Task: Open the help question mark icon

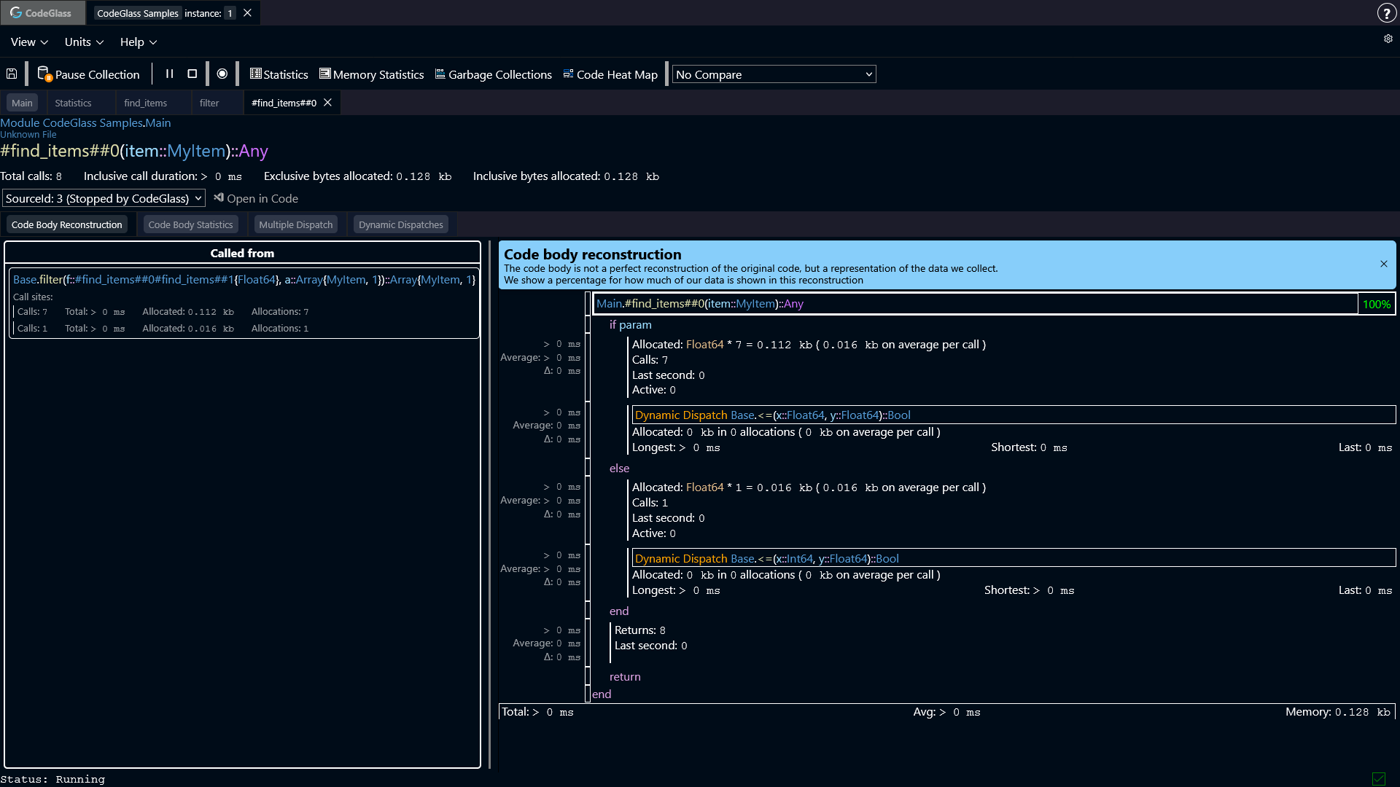Action: click(x=1386, y=12)
